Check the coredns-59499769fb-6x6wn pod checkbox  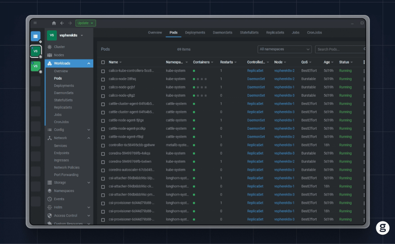pos(103,162)
